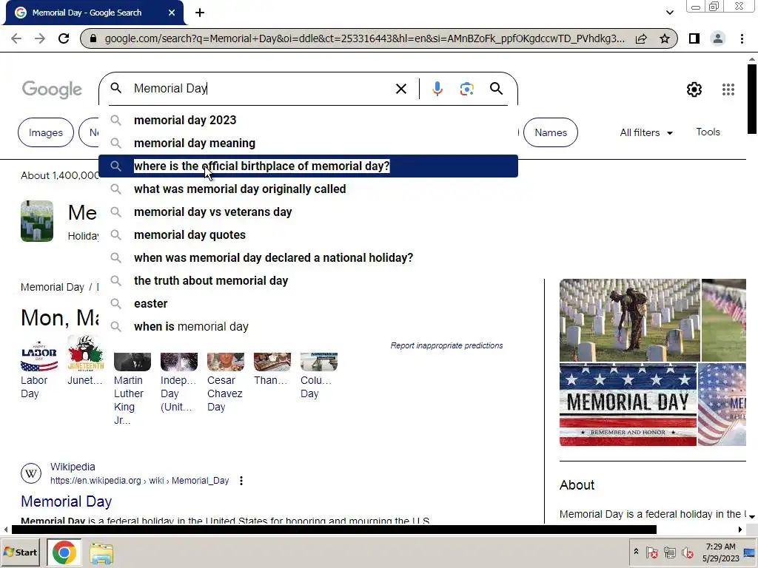The image size is (758, 568).
Task: Click the Chrome forward arrow
Action: tap(40, 38)
